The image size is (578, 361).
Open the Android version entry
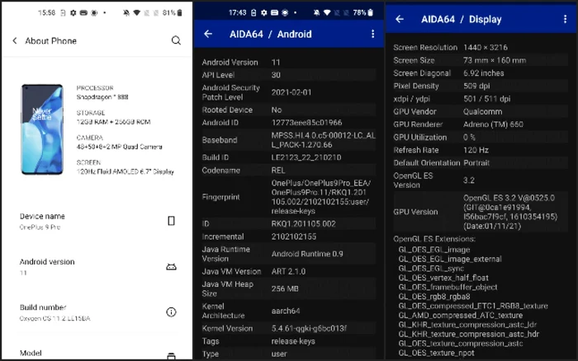(x=97, y=267)
